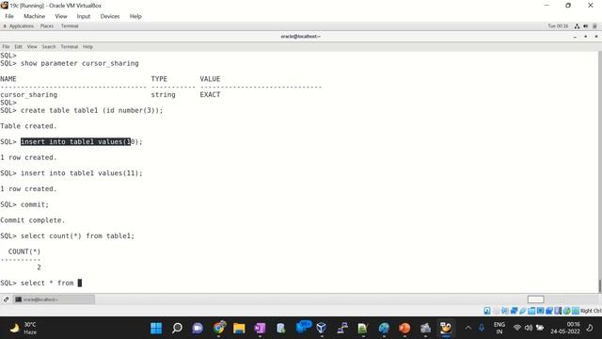Click the EXACT value in parameter output
602x339 pixels.
click(x=210, y=94)
